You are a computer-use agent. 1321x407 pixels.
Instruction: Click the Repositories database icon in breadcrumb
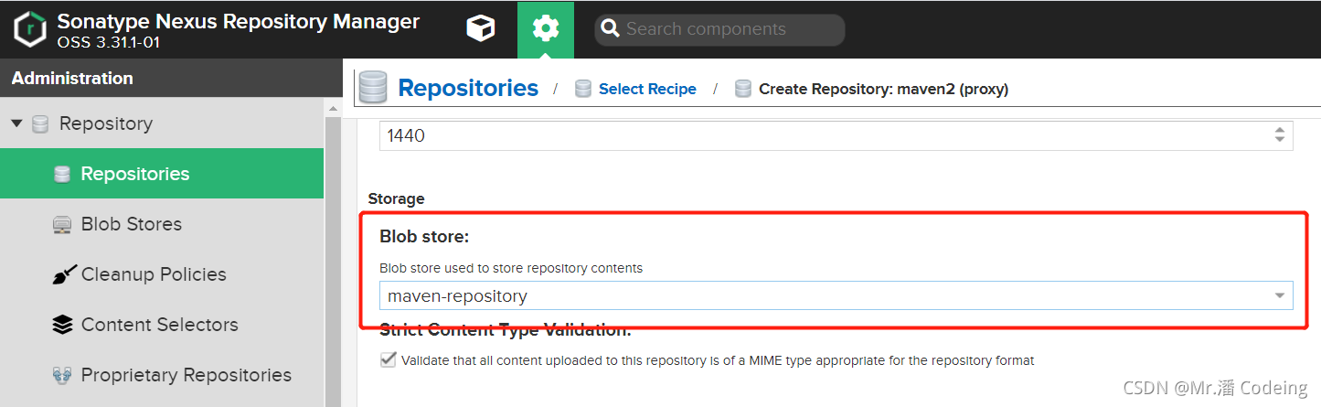[x=373, y=88]
